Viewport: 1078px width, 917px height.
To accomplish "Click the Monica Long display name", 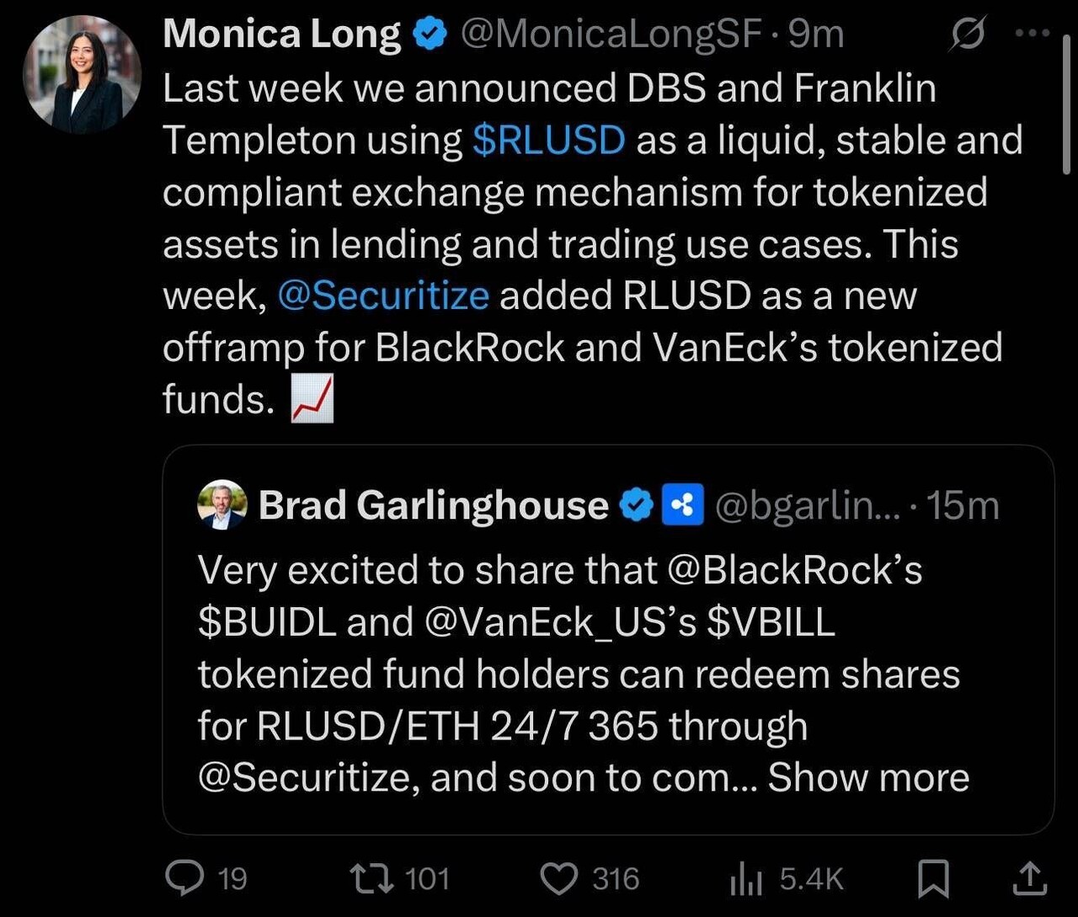I will click(282, 35).
